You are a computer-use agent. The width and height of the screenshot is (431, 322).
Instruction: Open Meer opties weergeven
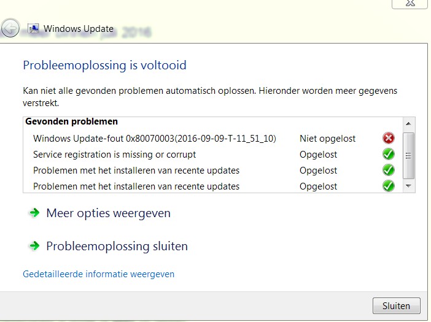point(108,213)
